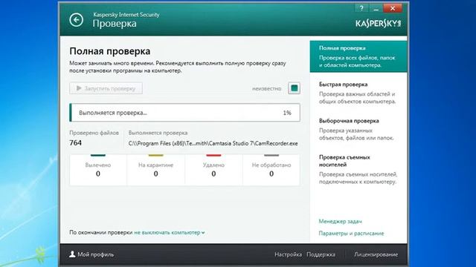The height and width of the screenshot is (267, 476).
Task: Click the Запустить проверку button
Action: [x=106, y=88]
